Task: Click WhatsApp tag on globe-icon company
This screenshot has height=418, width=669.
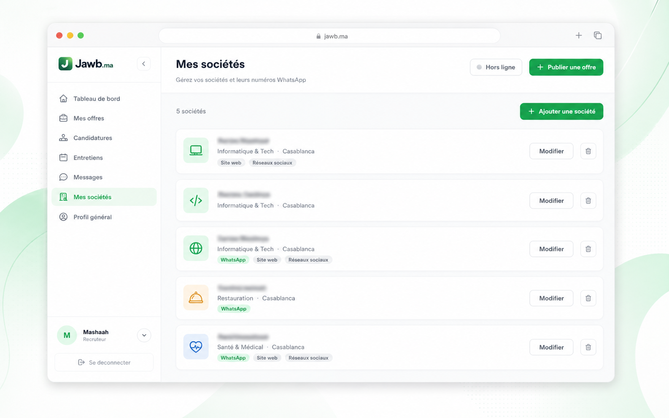Action: (233, 260)
